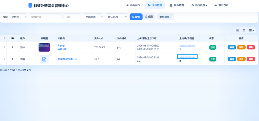Check the checkbox for file ID 2

coord(3,59)
